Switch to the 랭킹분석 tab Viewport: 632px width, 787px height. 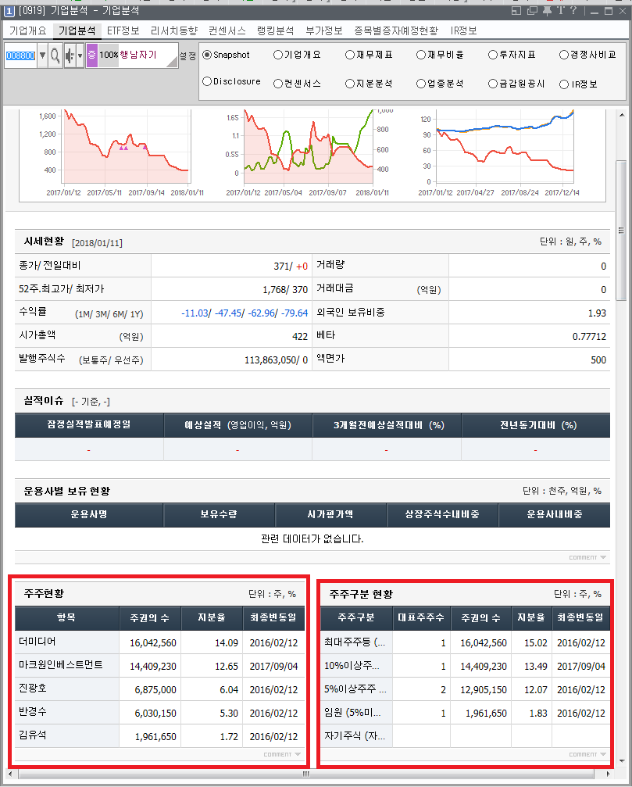coord(275,30)
